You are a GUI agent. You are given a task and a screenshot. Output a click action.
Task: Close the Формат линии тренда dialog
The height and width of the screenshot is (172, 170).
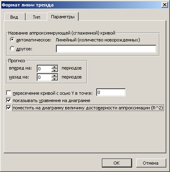[165, 5]
